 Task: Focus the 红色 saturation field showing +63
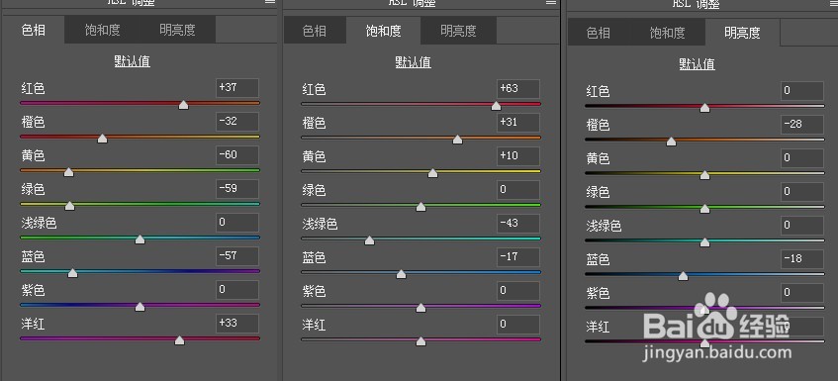coord(518,89)
